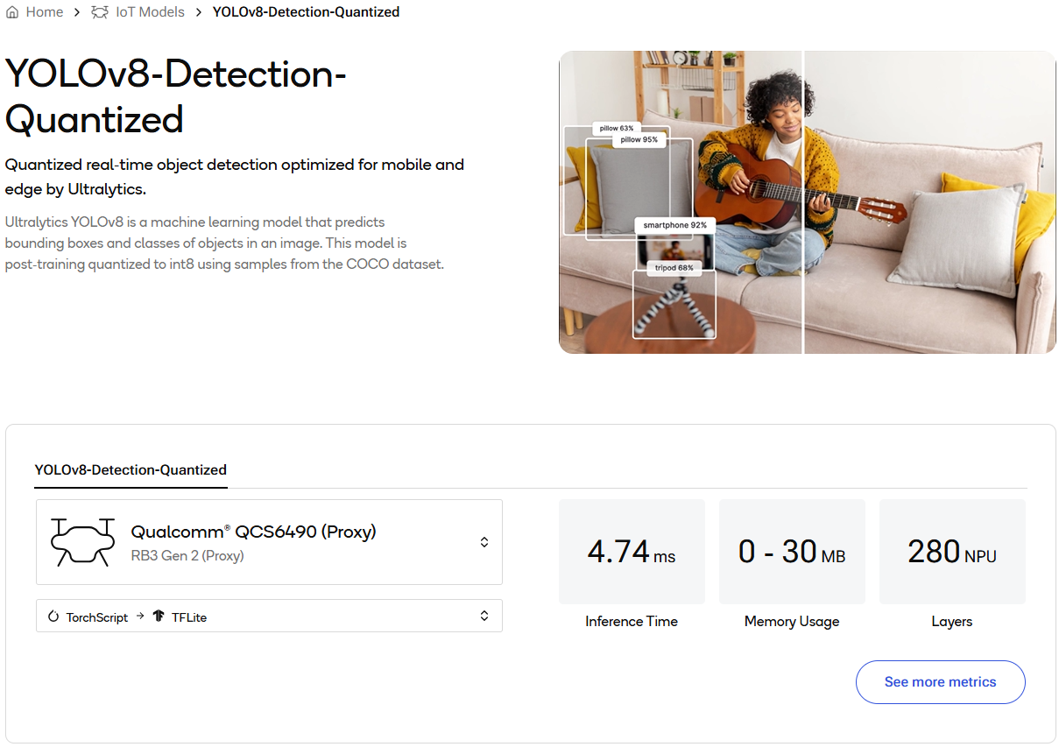Click the TFLite logo icon
This screenshot has height=747, width=1059.
[x=159, y=617]
